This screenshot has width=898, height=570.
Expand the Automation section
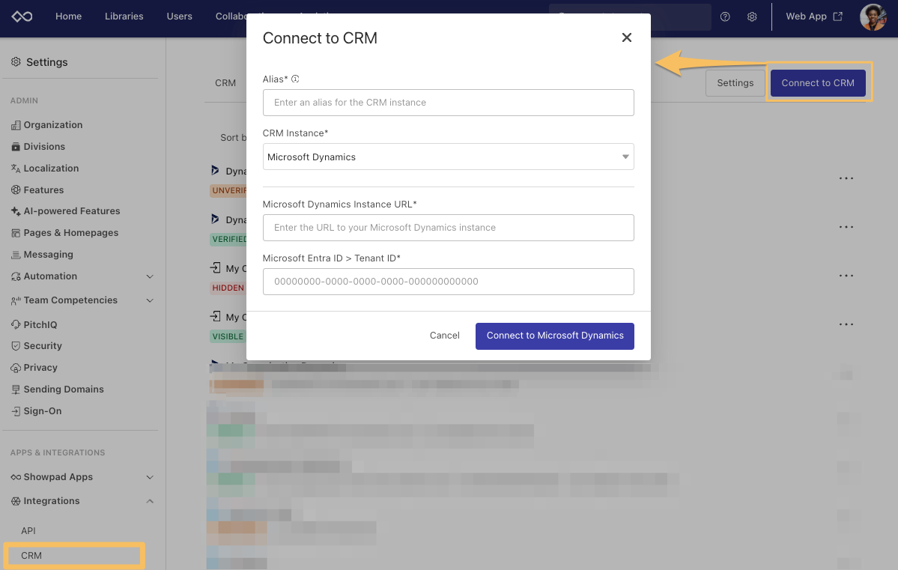149,276
